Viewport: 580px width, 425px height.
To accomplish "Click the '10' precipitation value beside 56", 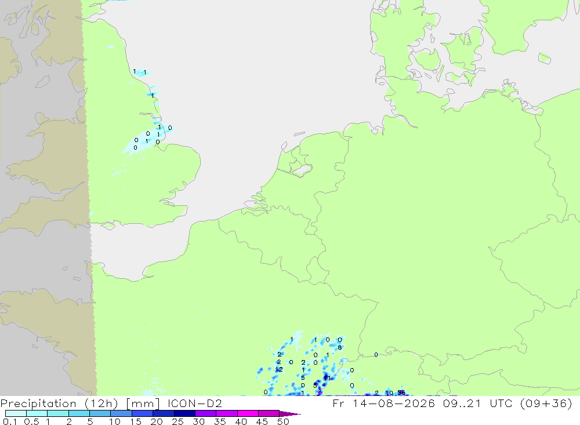I will pos(389,393).
